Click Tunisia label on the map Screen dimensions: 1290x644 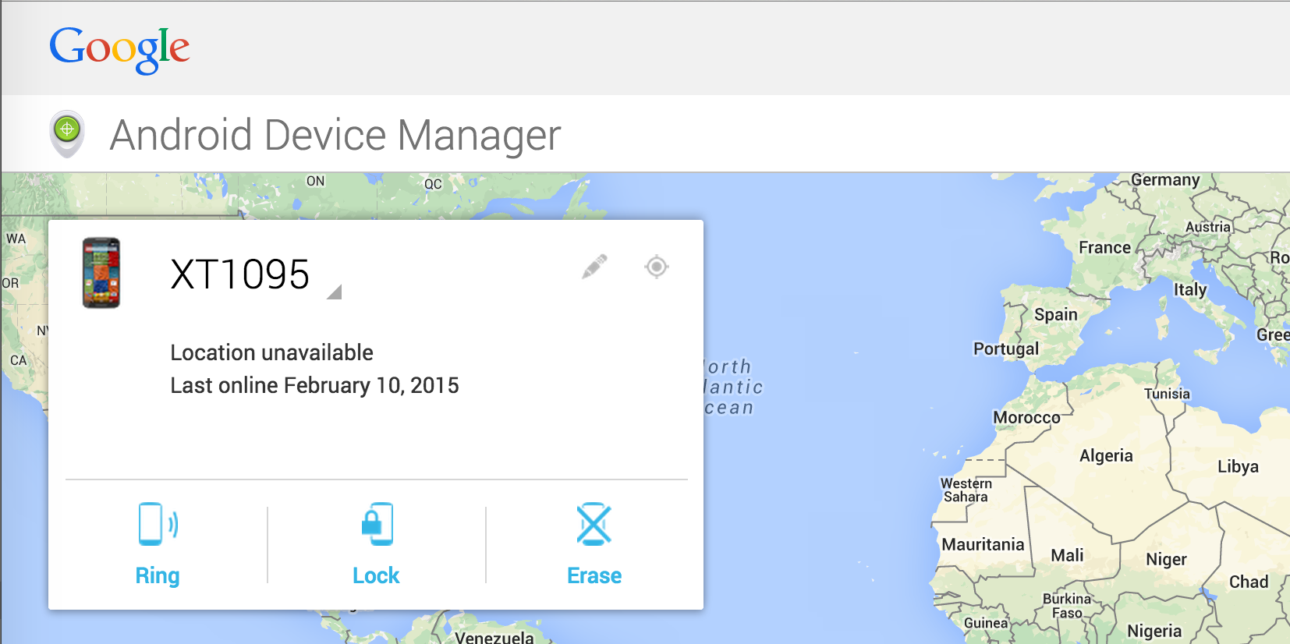(x=1167, y=394)
